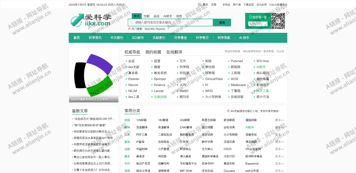Image resolution: width=356 pixels, height=173 pixels.
Task: Select the 必应 search tab
Action: point(156,16)
